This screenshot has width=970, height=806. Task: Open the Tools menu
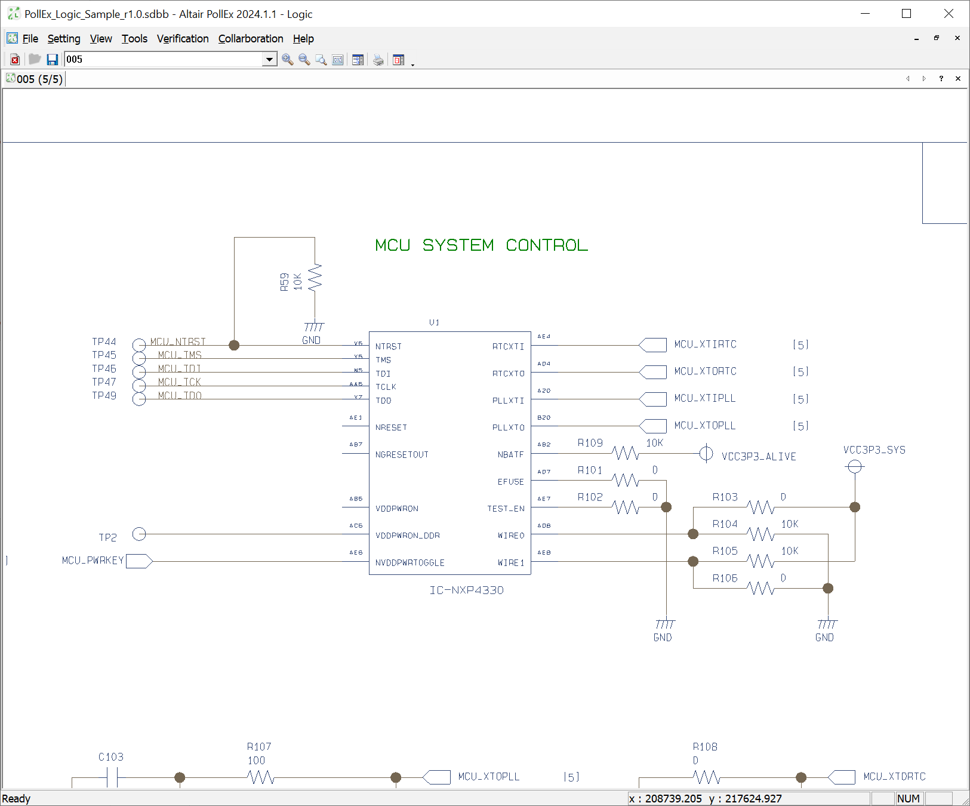pos(134,39)
